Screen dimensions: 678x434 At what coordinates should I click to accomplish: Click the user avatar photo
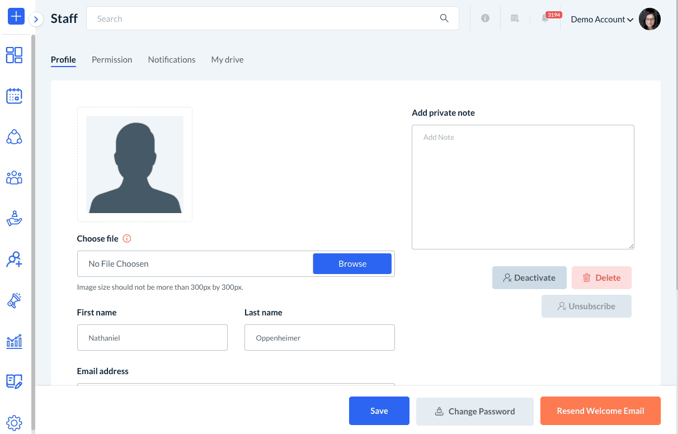point(649,19)
